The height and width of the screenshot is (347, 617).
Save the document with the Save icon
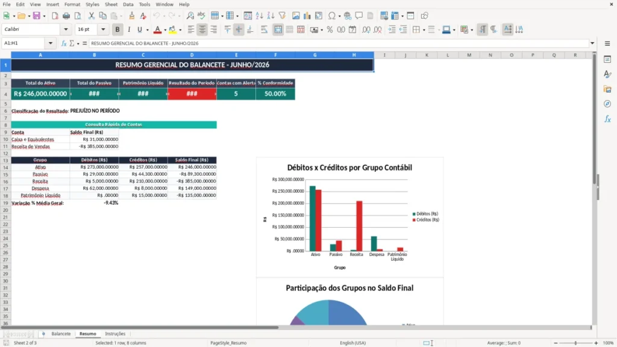36,16
